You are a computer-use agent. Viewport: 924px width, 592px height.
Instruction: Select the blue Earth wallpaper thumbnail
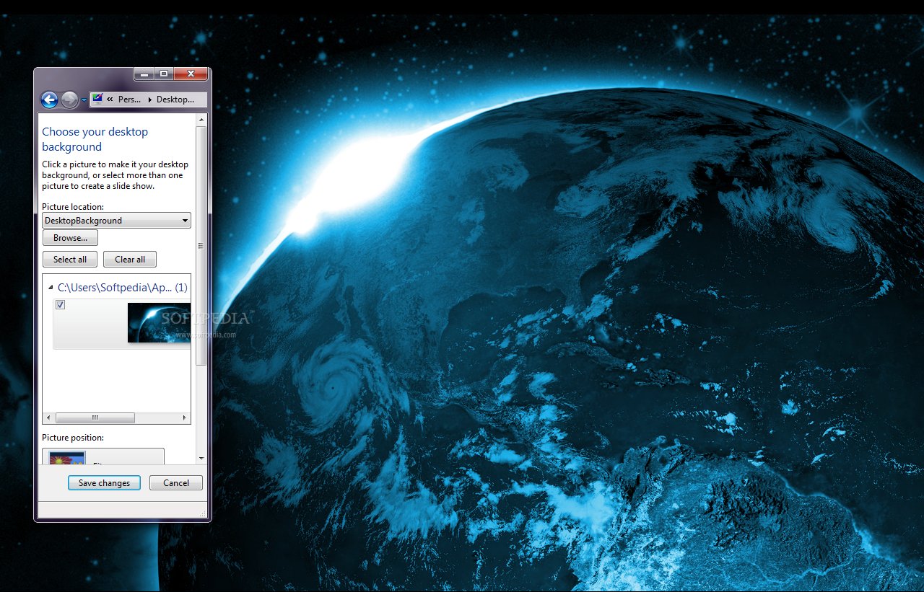tap(159, 322)
